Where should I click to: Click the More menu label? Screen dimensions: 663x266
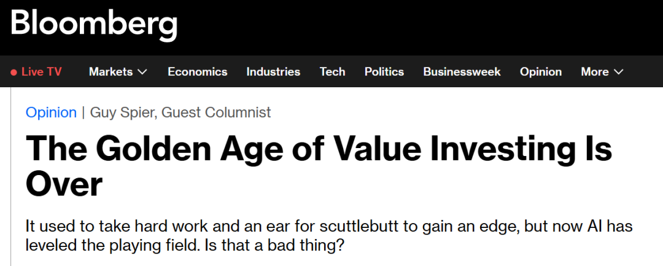(x=594, y=72)
